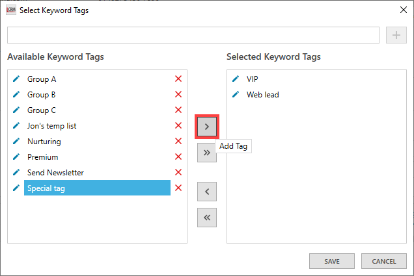Delete the Group B tag with red X
The image size is (414, 276).
click(178, 95)
